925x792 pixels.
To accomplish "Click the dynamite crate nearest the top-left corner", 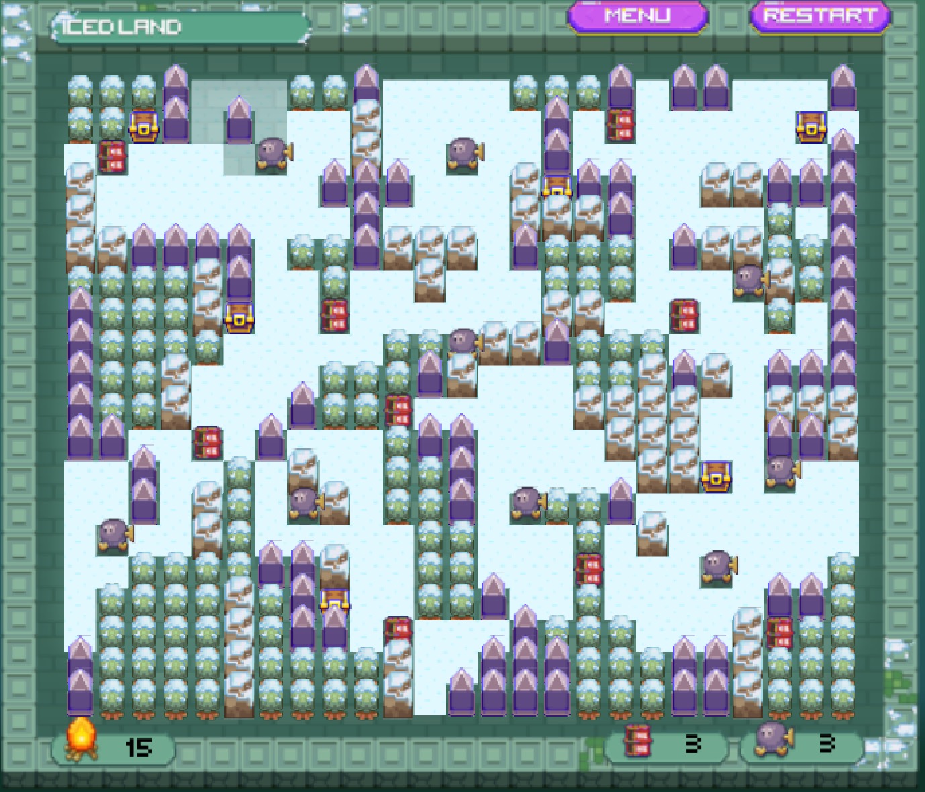I will (x=112, y=157).
